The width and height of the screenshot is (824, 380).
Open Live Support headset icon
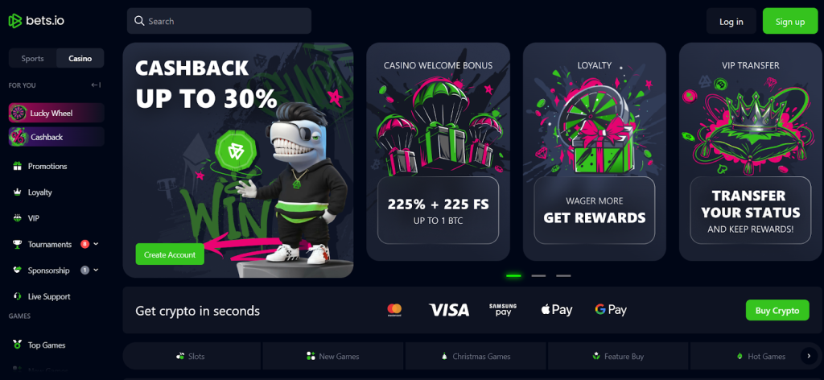(x=17, y=296)
